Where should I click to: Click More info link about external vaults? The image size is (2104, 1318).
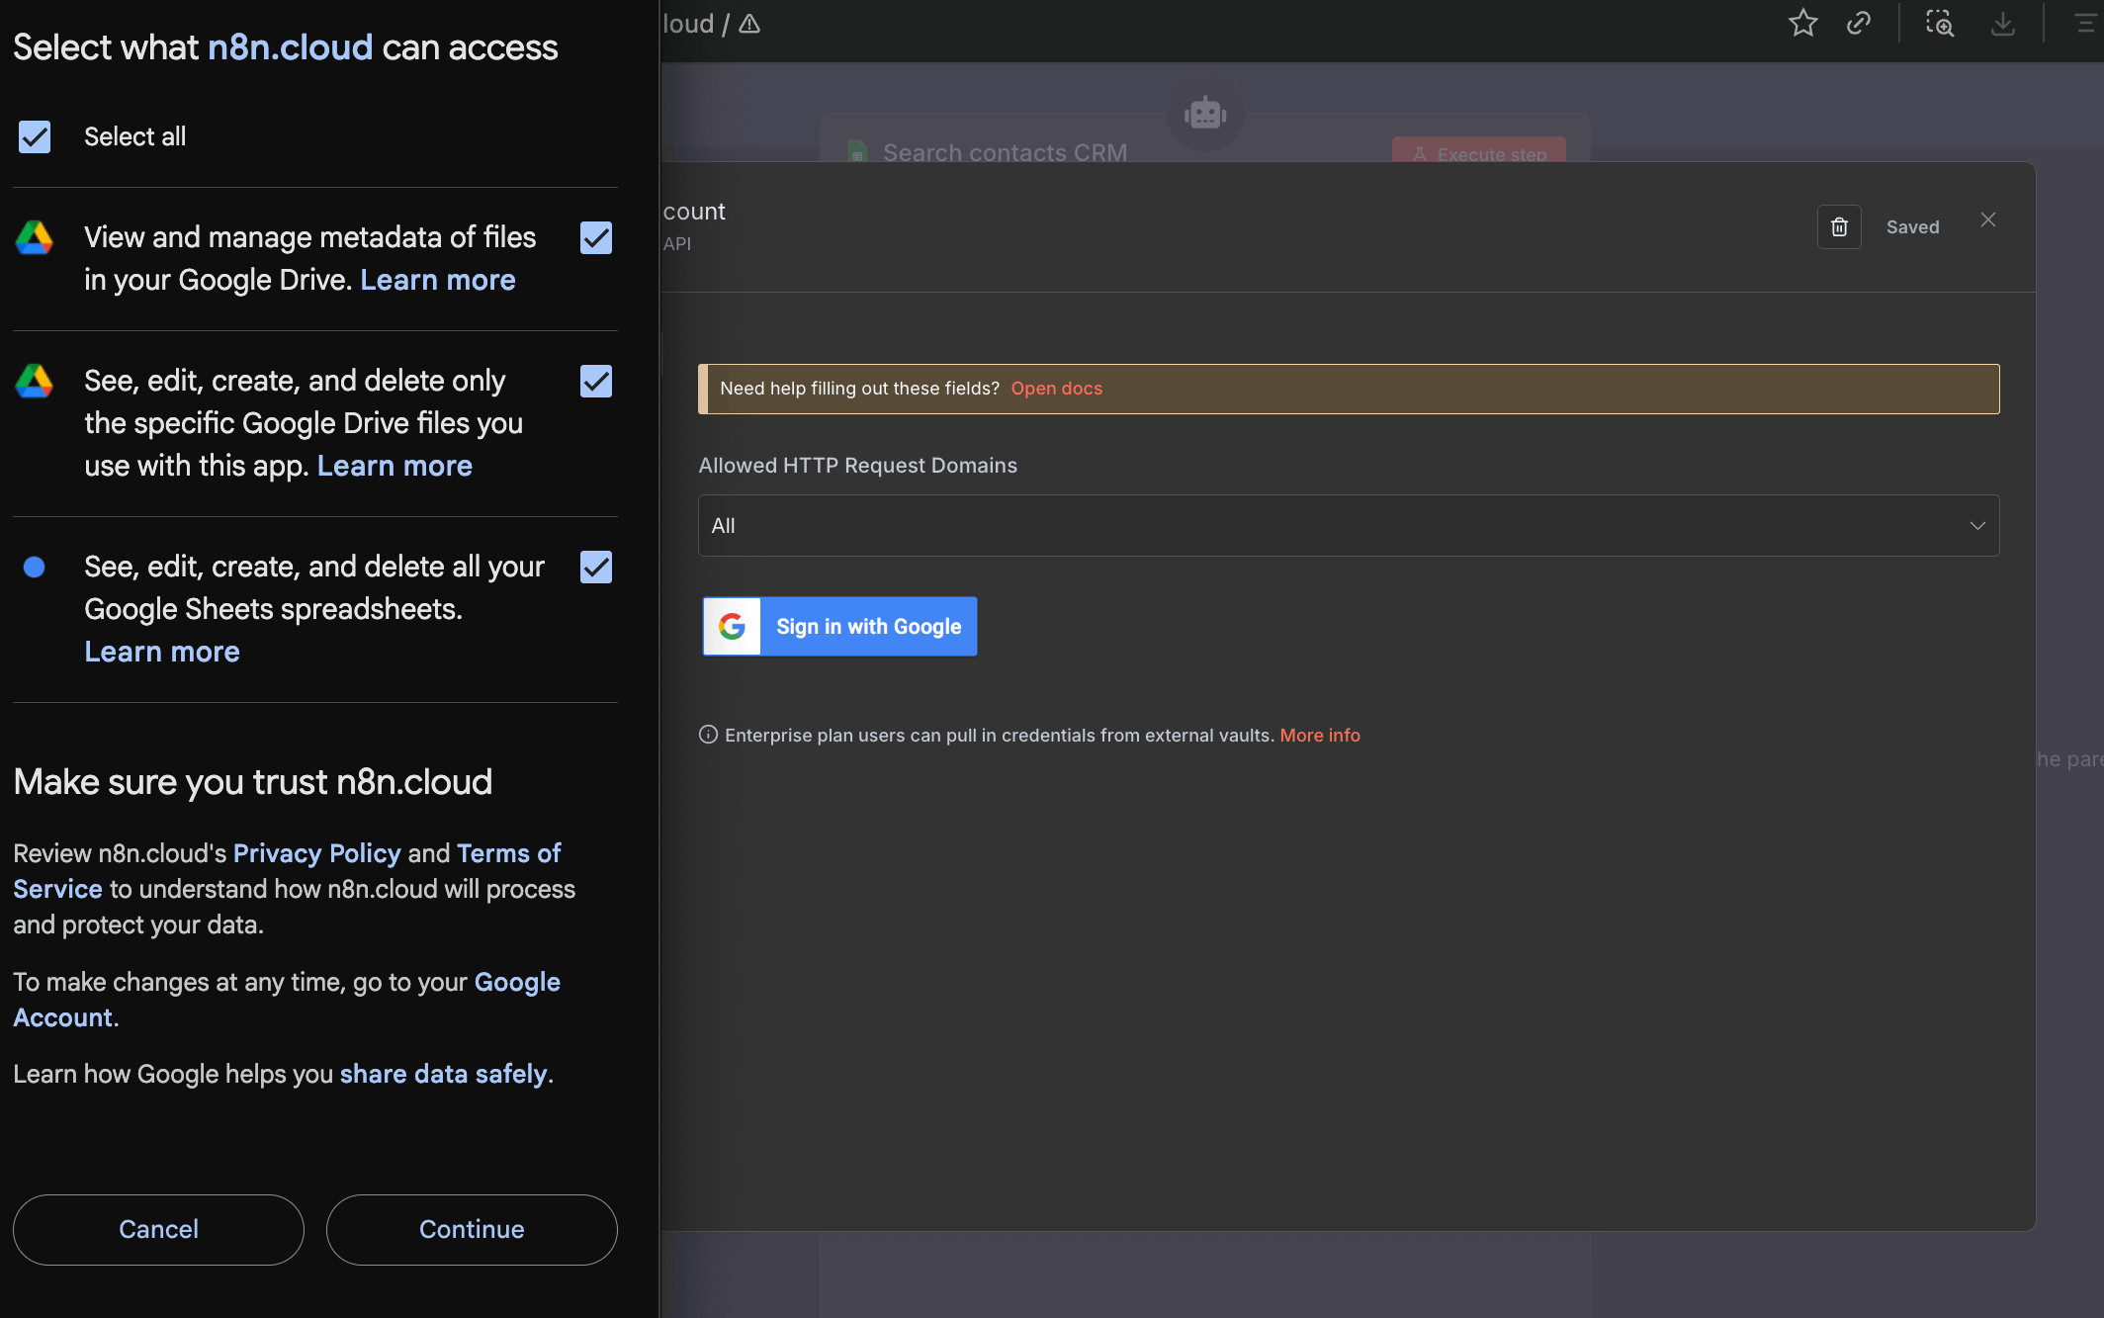click(x=1320, y=735)
